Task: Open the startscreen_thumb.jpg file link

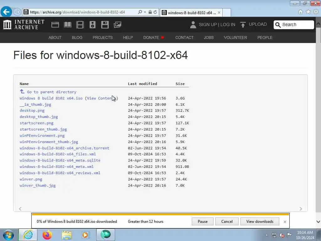Action: click(x=43, y=129)
